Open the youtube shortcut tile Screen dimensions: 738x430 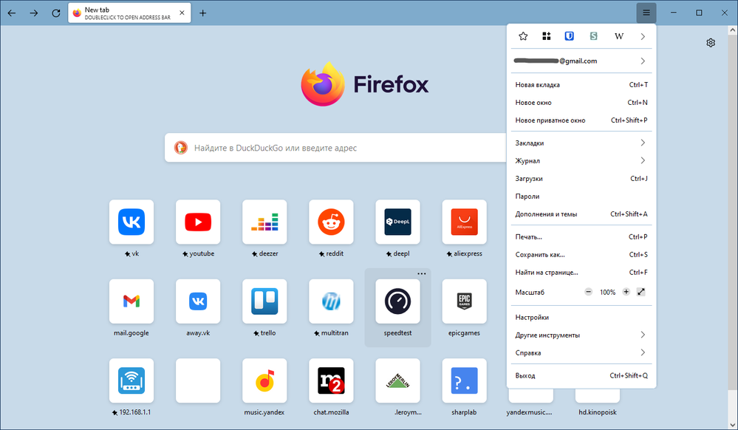point(198,222)
